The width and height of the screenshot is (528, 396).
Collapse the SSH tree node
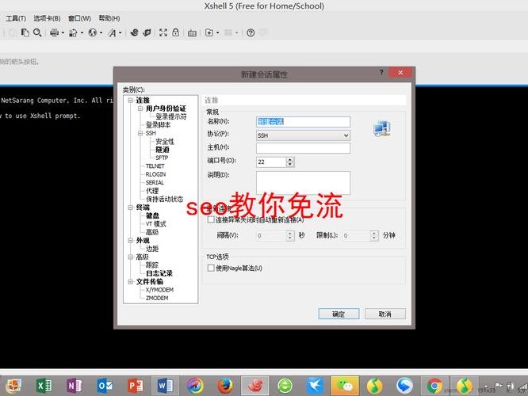click(x=140, y=133)
